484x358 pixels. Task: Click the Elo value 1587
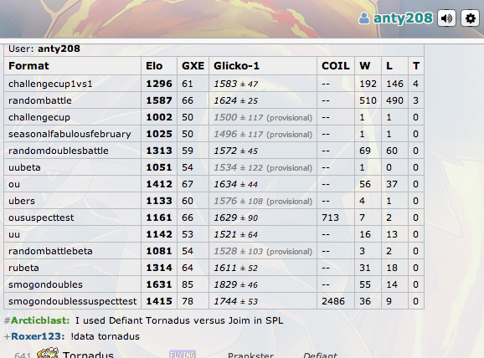(x=159, y=100)
